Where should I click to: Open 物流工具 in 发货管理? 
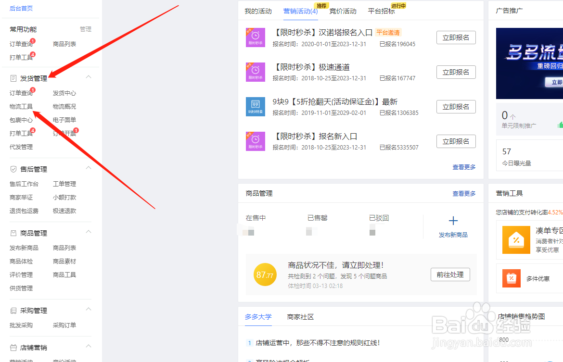click(x=21, y=107)
